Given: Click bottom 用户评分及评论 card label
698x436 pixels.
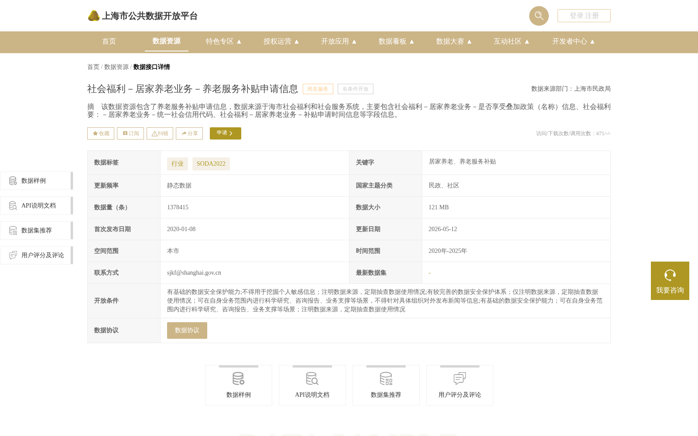Looking at the screenshot, I should coord(460,395).
